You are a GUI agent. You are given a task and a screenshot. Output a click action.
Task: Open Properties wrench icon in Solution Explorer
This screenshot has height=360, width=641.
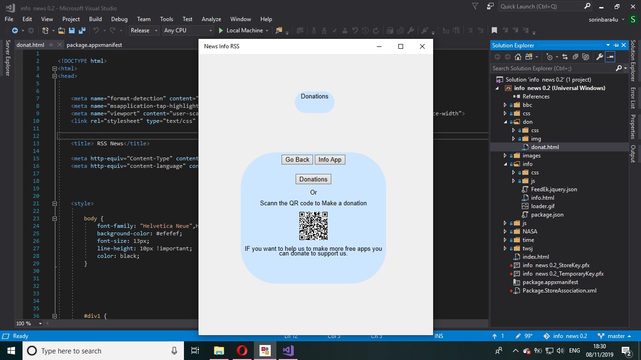(599, 57)
